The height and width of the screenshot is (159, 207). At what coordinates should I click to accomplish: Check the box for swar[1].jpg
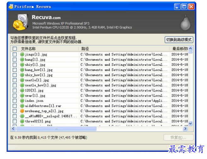(15, 95)
